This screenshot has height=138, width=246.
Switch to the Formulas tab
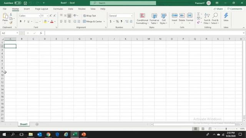pos(58,9)
